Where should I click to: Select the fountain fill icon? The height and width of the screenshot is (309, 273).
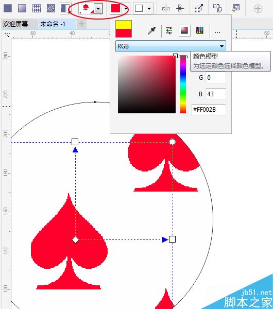coord(22,8)
